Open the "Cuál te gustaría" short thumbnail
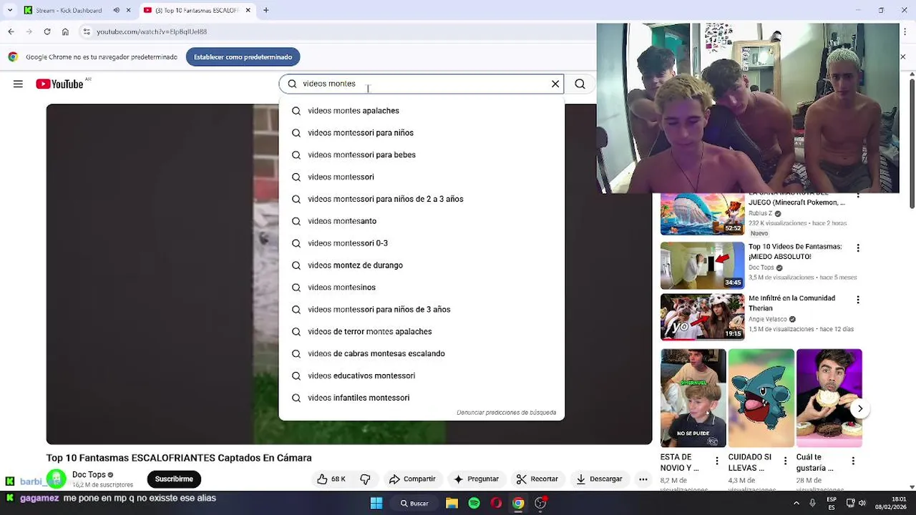The width and height of the screenshot is (916, 515). pyautogui.click(x=829, y=398)
